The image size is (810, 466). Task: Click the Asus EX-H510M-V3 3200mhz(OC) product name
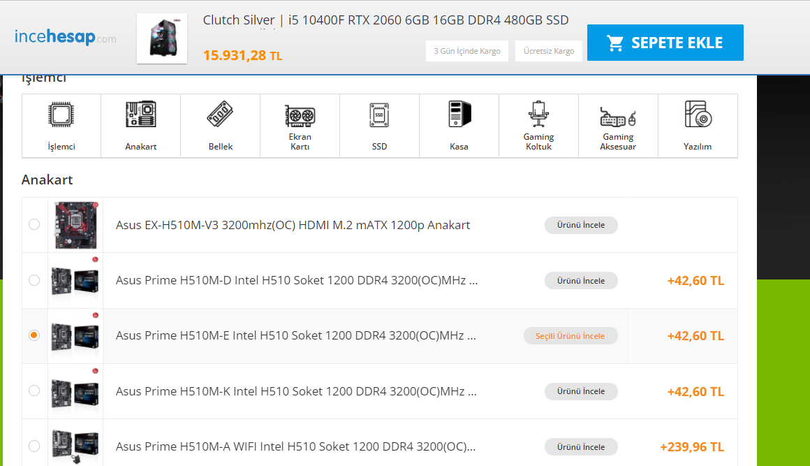(x=293, y=225)
